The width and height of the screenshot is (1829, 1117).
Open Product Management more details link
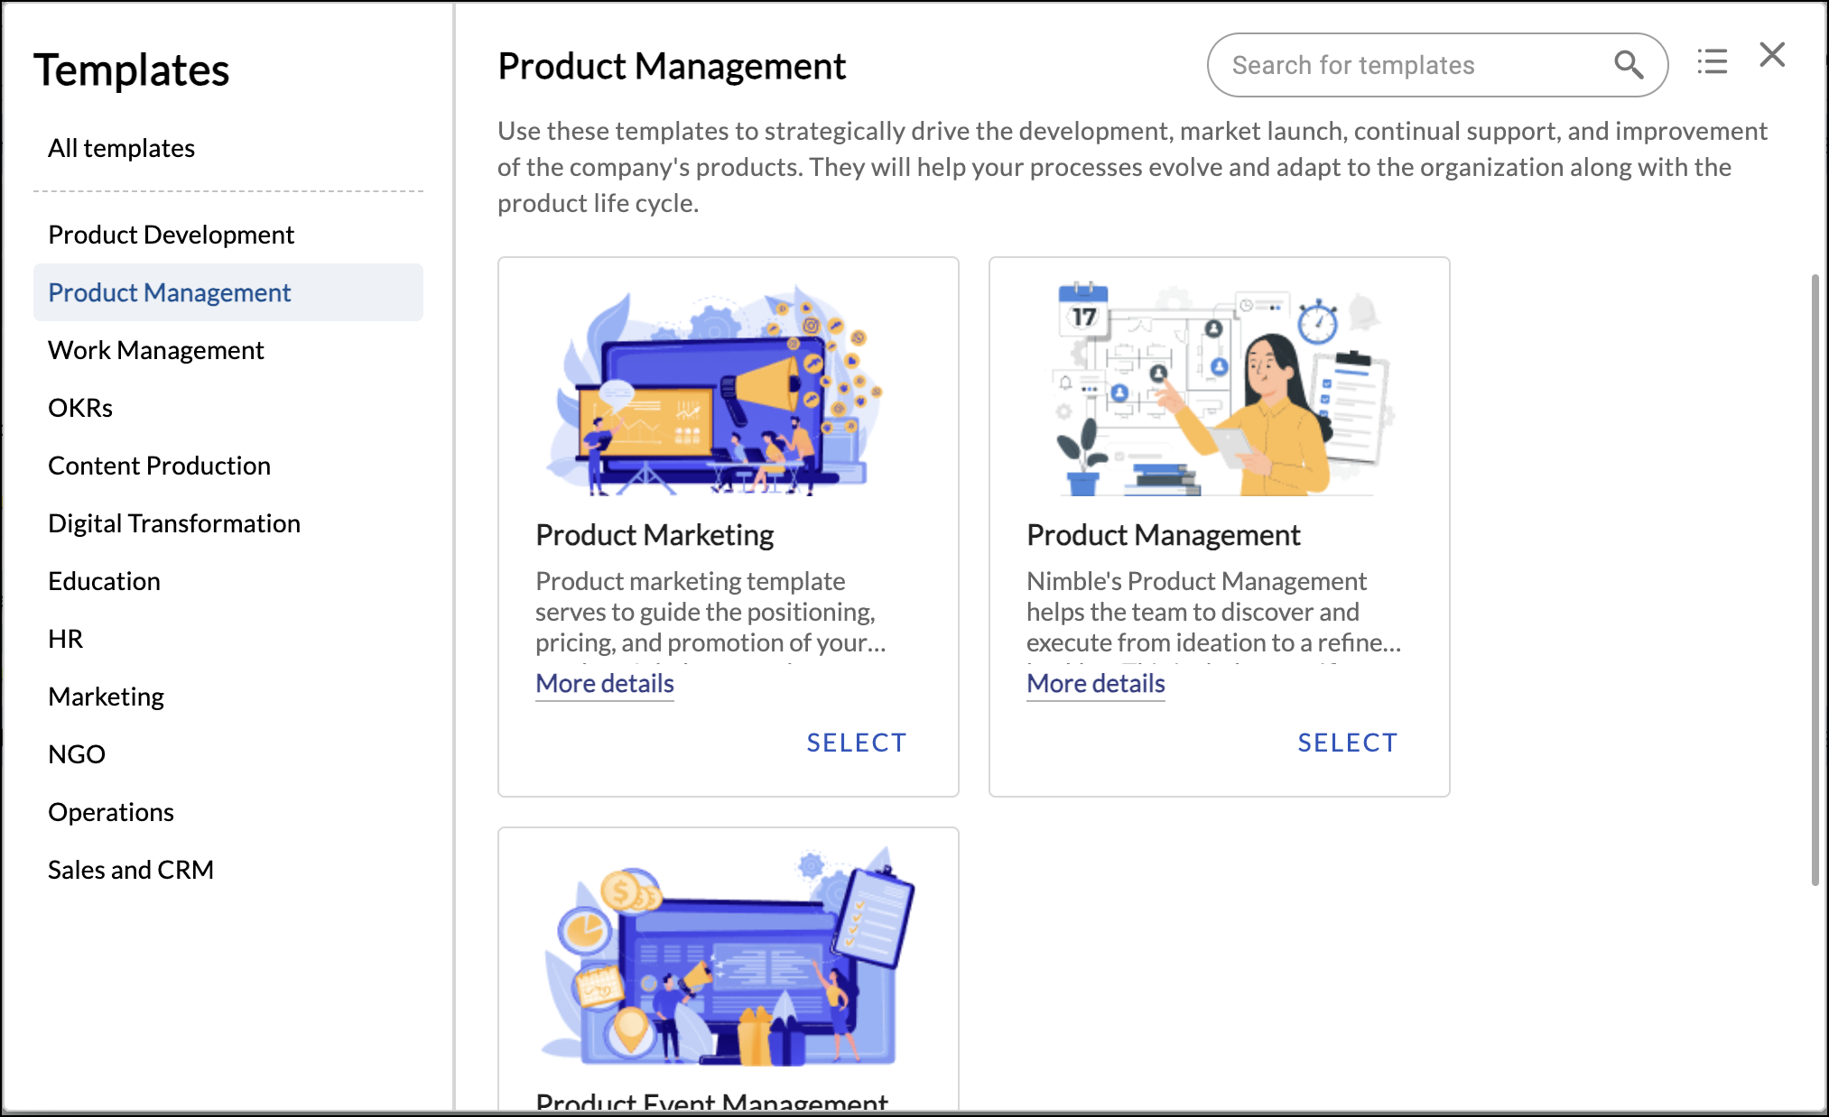[x=1095, y=682]
